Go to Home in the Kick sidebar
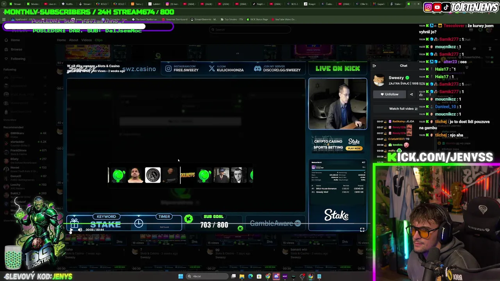 click(15, 40)
